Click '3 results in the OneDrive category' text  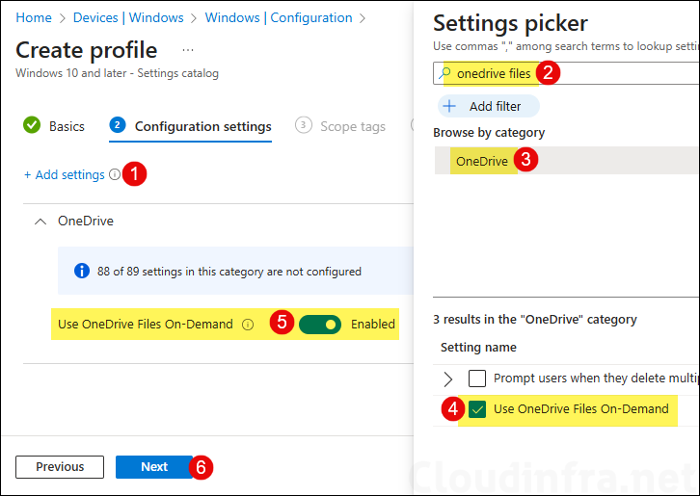tap(535, 320)
